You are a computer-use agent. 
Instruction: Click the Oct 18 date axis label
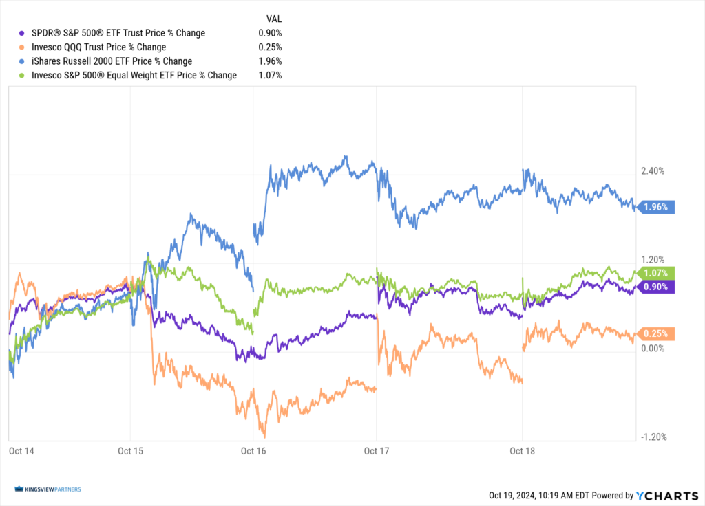(x=522, y=451)
